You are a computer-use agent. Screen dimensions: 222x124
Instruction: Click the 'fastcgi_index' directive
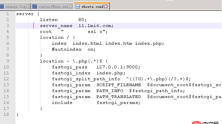71,73
